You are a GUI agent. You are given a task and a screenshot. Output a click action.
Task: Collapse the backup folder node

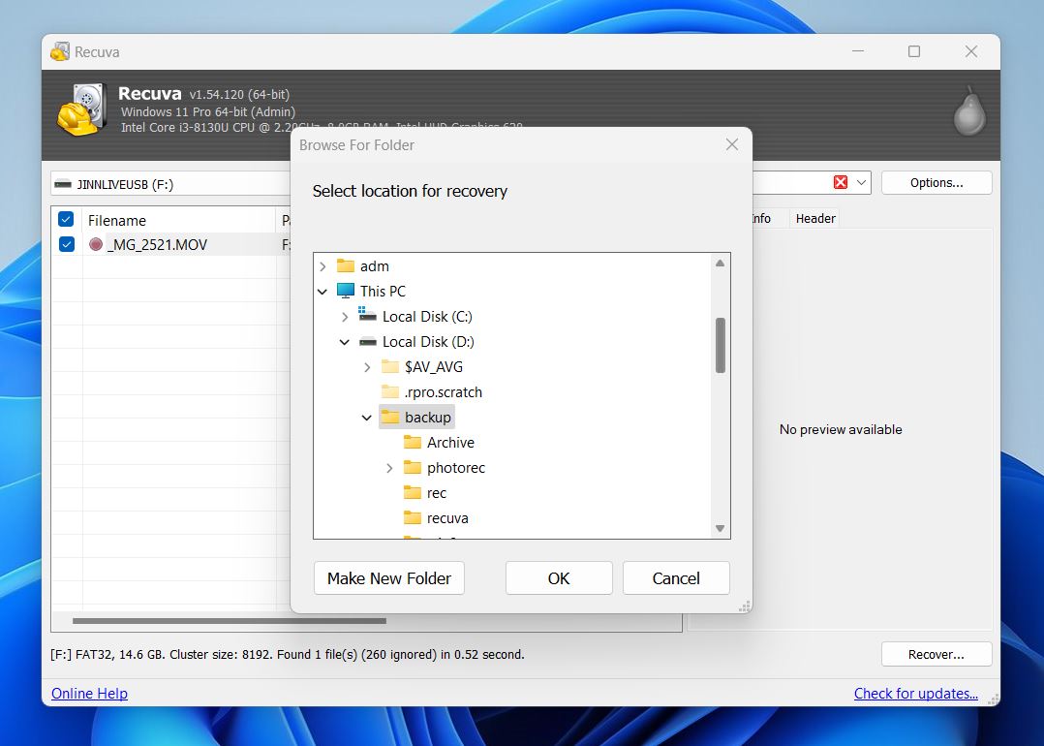click(x=366, y=418)
